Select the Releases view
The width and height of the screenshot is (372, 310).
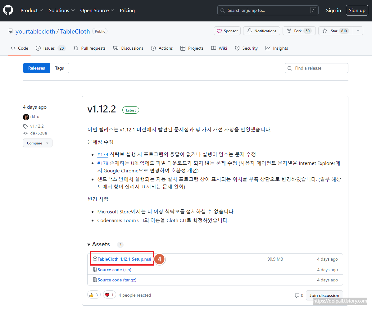click(x=37, y=68)
